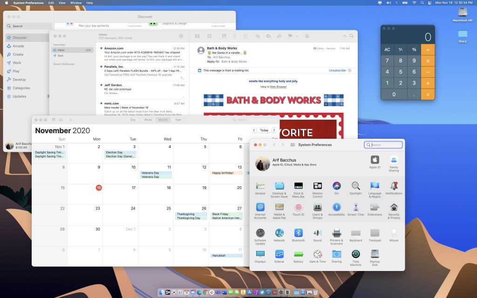Image resolution: width=477 pixels, height=298 pixels.
Task: Open Network preferences
Action: [x=279, y=235]
